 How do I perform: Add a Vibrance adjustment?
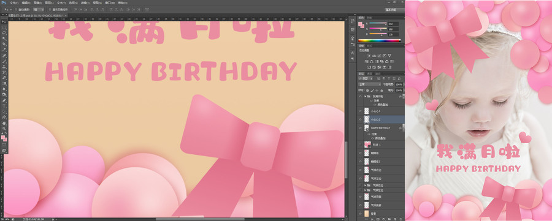[389, 56]
